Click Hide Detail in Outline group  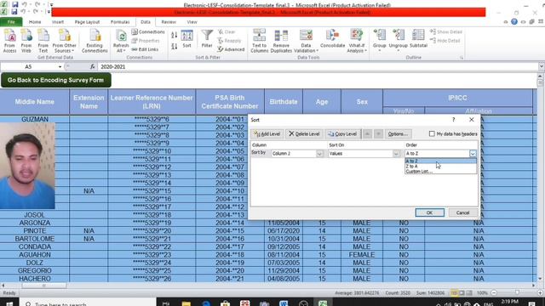coord(445,41)
